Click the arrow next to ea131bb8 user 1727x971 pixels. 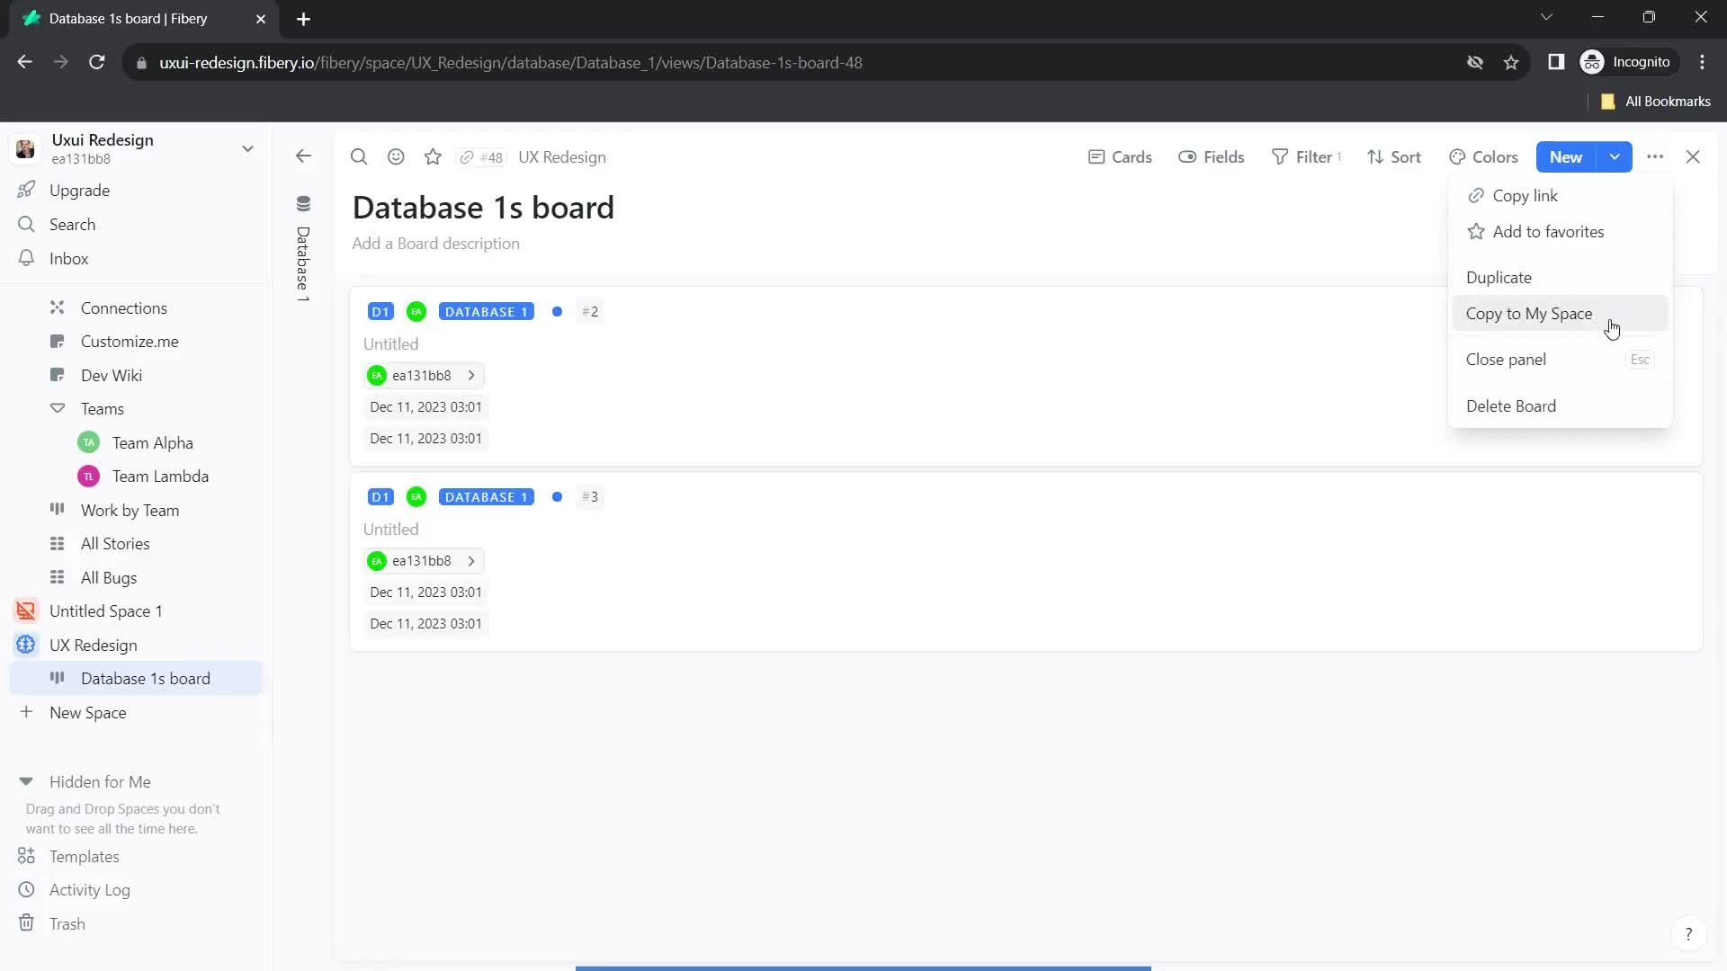(471, 375)
